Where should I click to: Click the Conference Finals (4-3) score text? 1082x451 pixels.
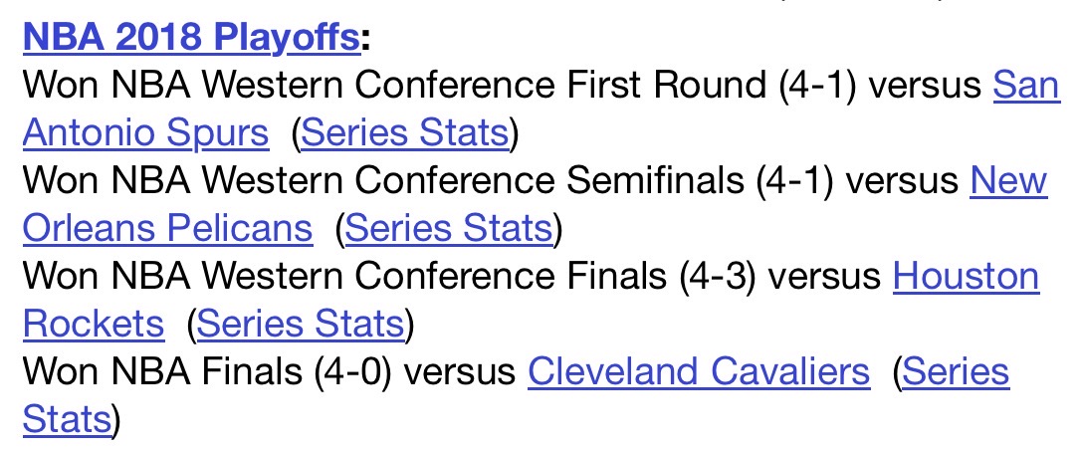(x=719, y=276)
